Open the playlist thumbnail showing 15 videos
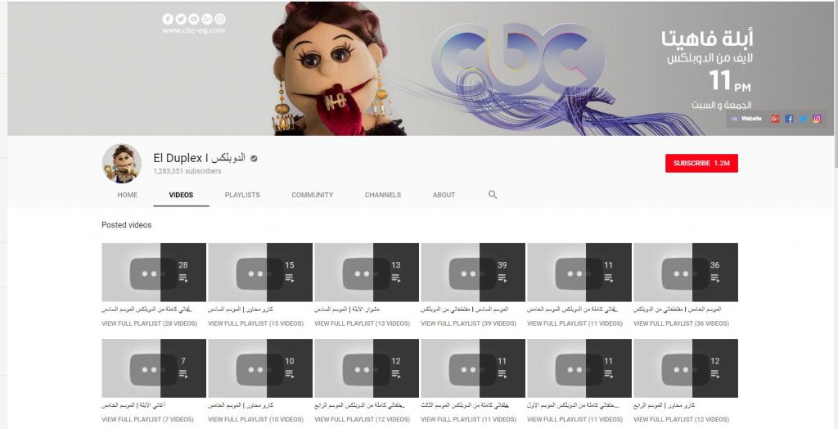The height and width of the screenshot is (429, 838). pyautogui.click(x=260, y=273)
